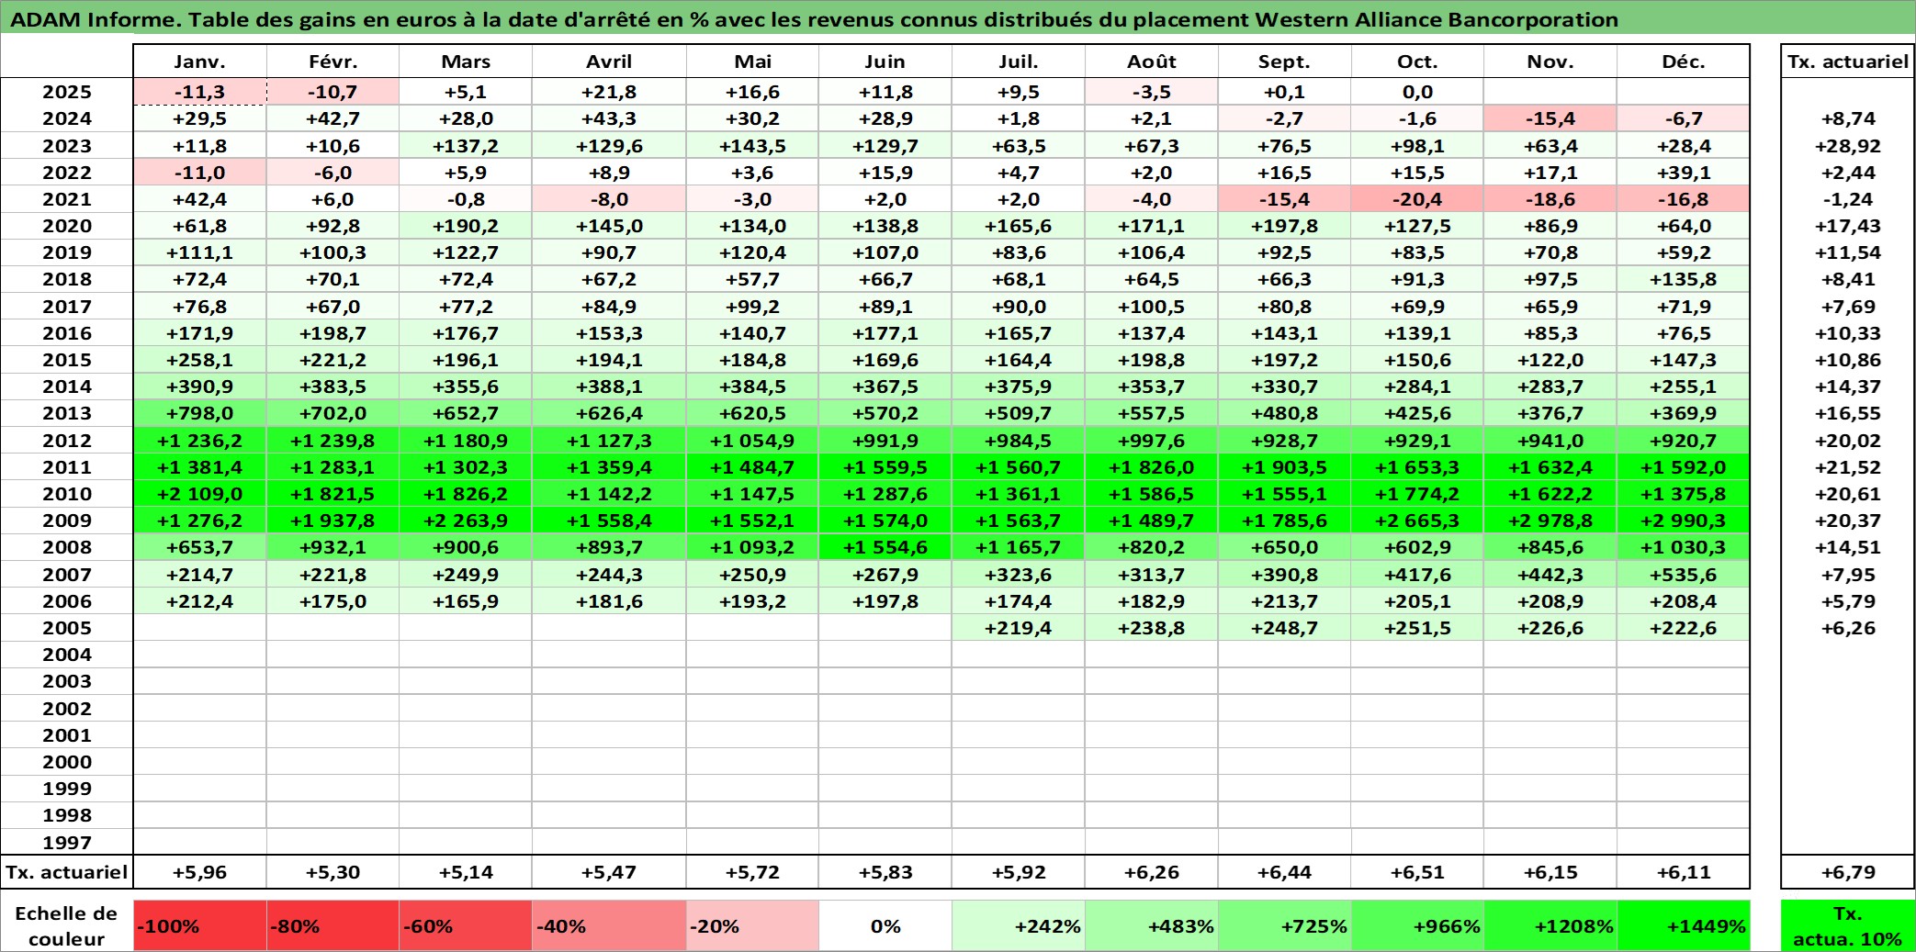Click the 'Tx. actuariel' bottom row label

coord(67,872)
